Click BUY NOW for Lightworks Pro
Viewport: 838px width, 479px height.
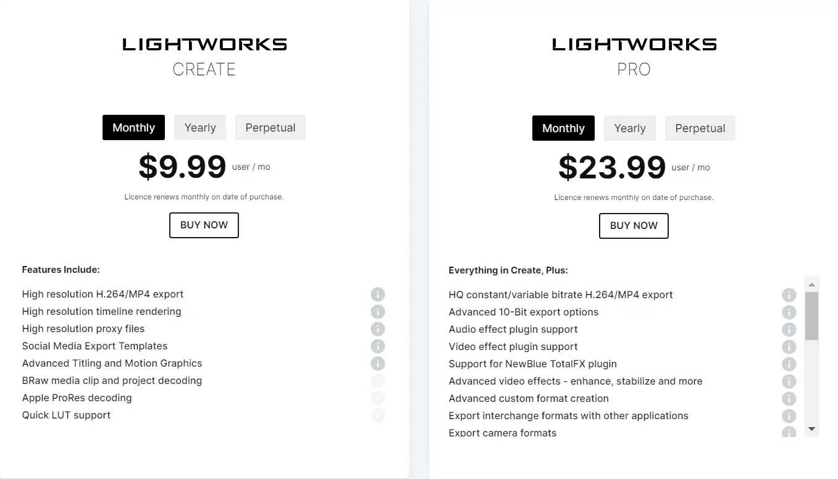(x=634, y=226)
